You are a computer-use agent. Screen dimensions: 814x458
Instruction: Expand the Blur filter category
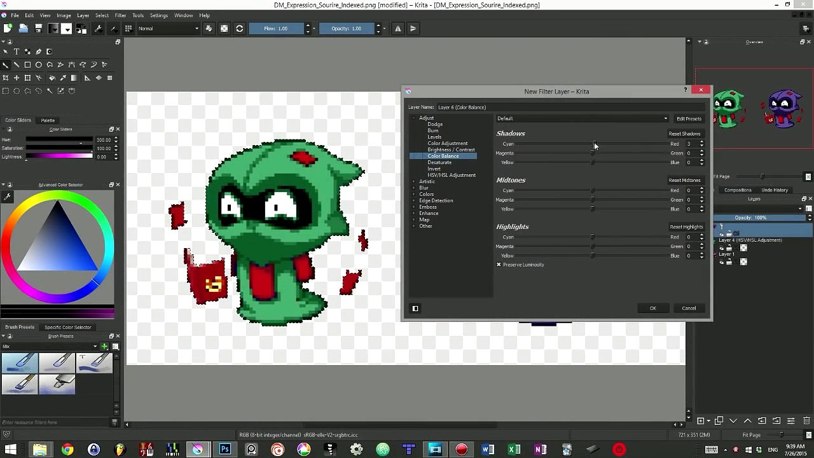point(414,188)
